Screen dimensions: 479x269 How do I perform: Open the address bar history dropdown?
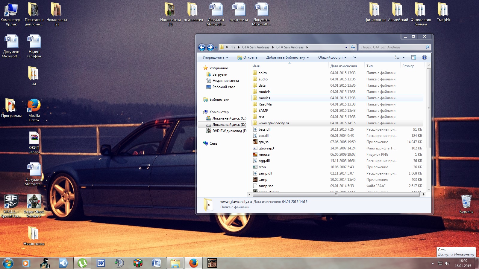coord(346,47)
